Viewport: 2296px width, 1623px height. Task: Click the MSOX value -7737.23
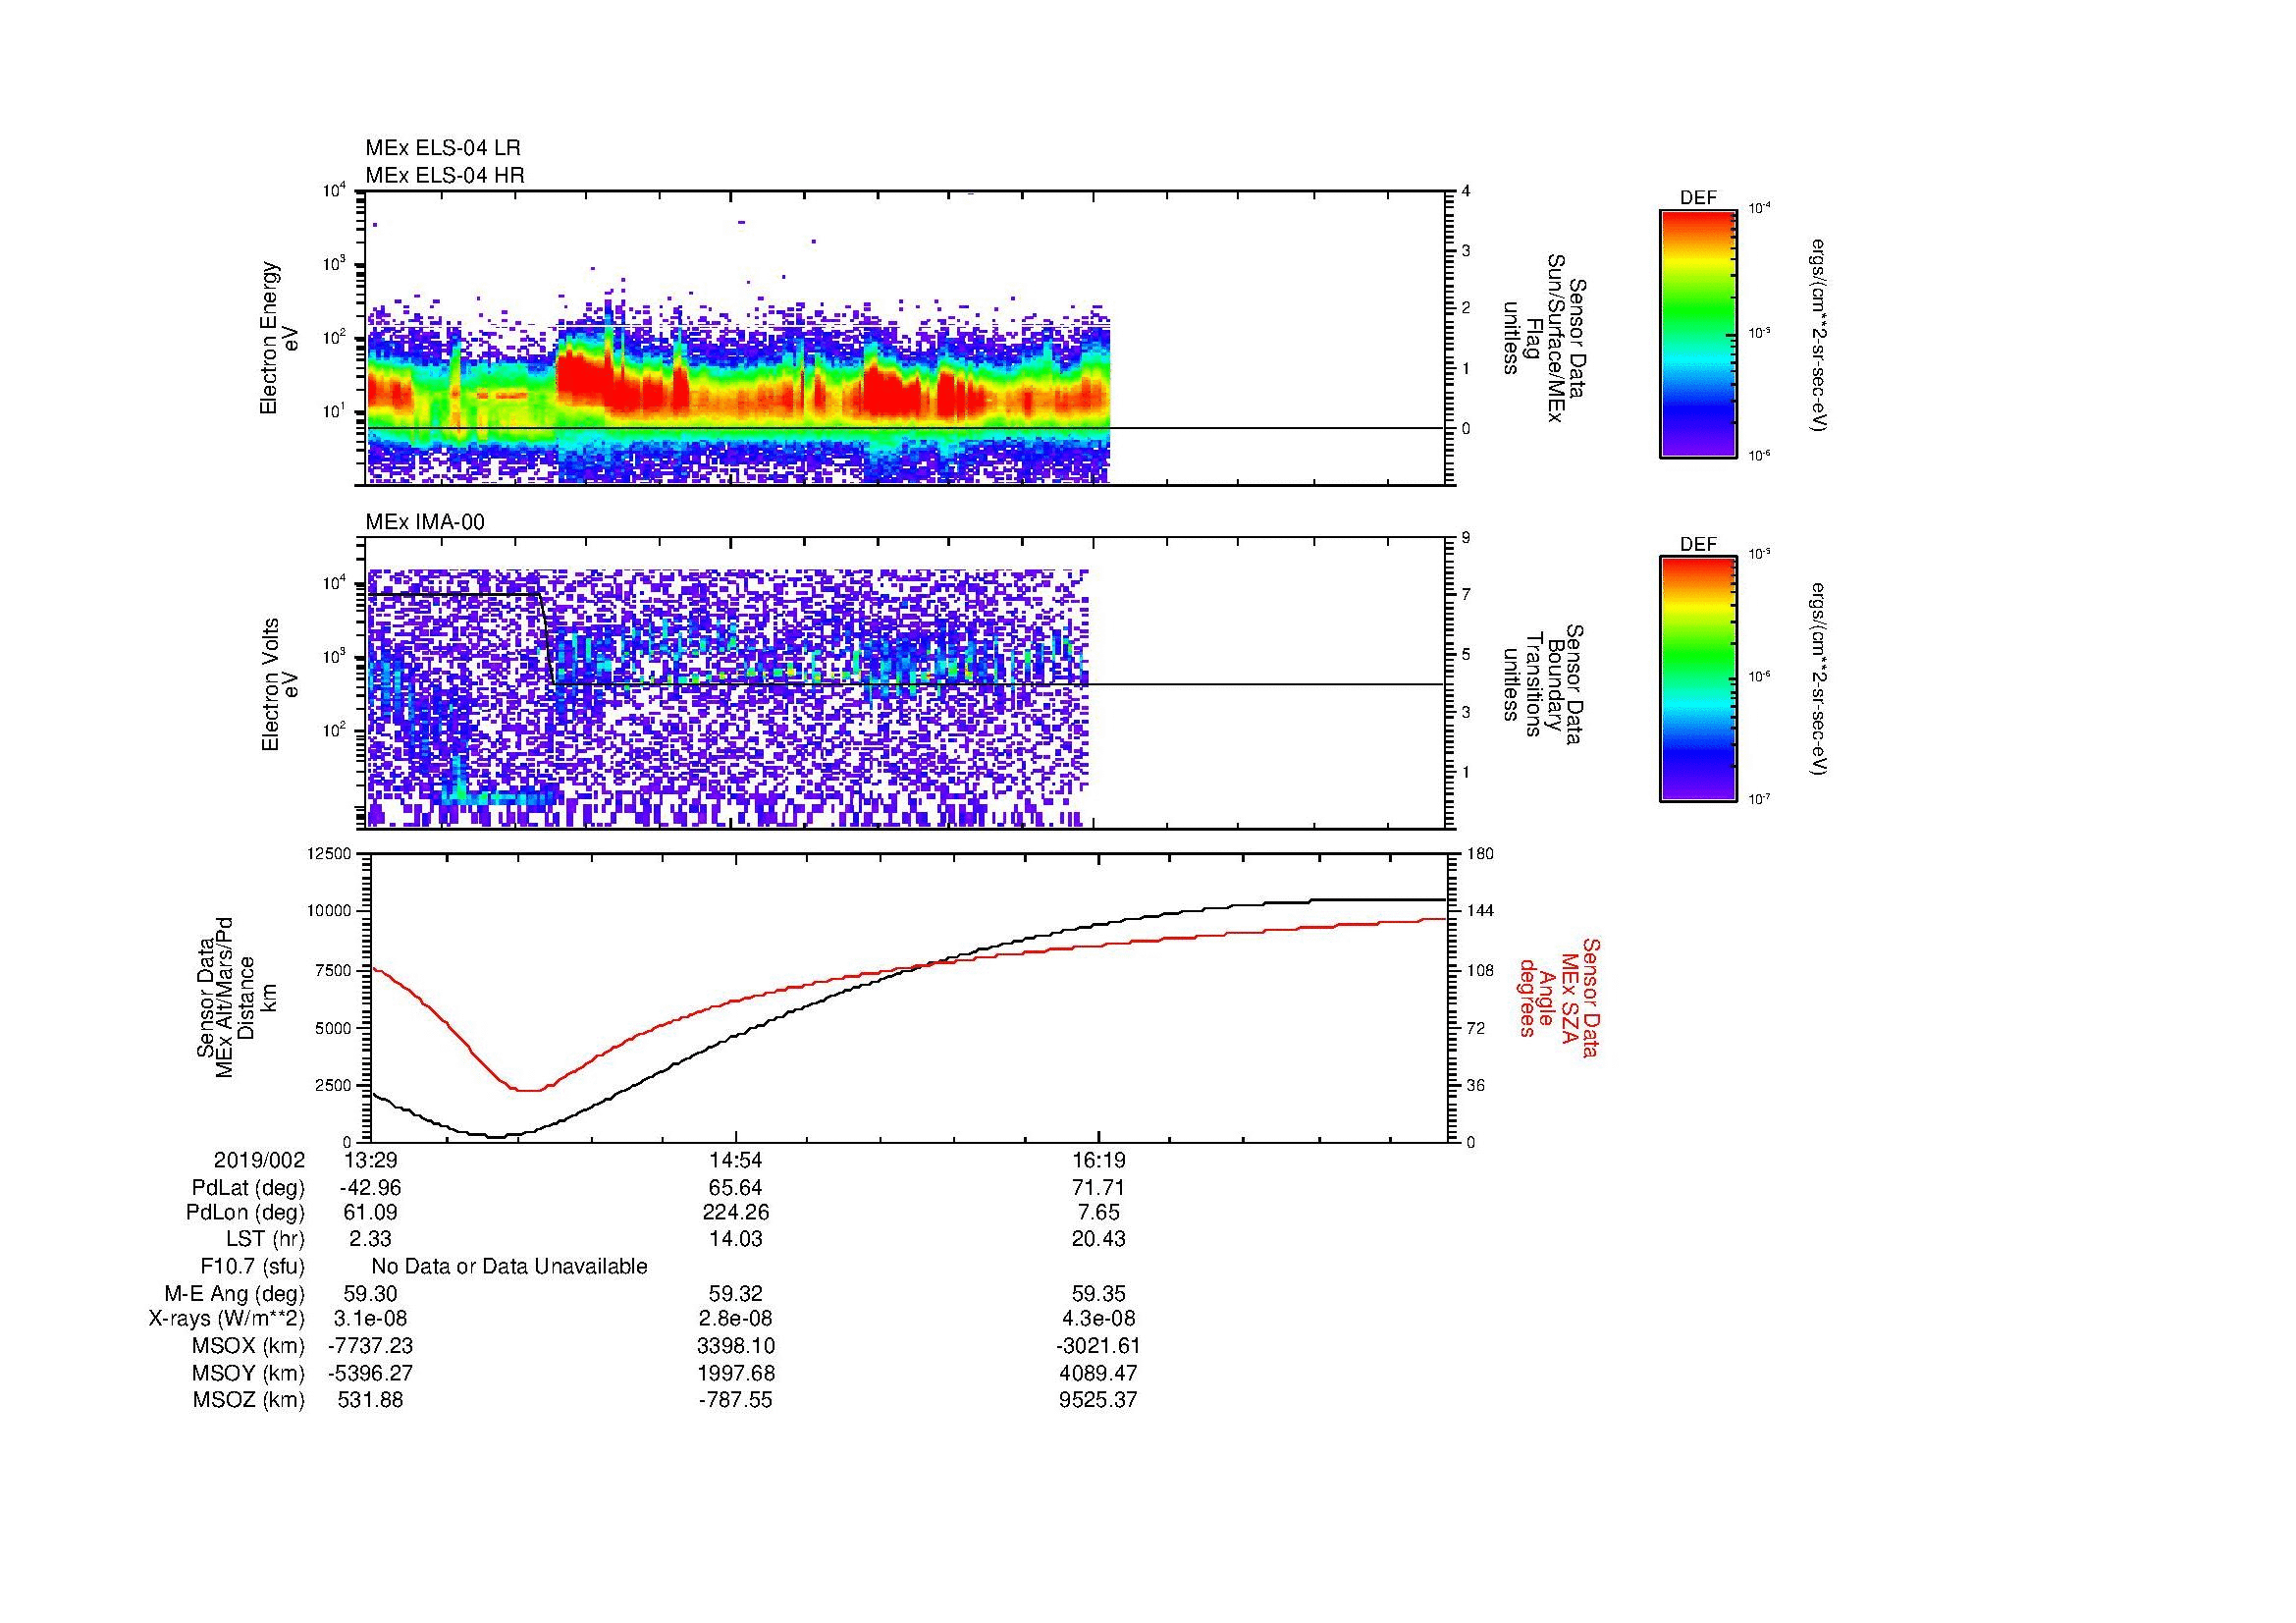tap(370, 1346)
